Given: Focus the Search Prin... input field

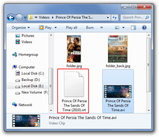Looking at the screenshot, I should coord(135,17).
